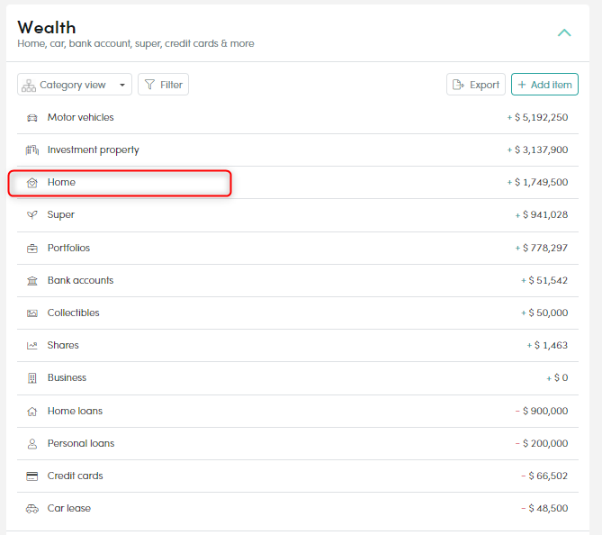
Task: Collapse the Wealth section chevron
Action: [564, 33]
